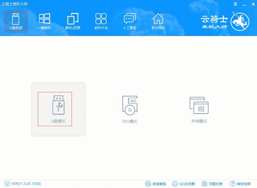Launch 人工服务 customer support
This screenshot has height=188, width=257.
129,21
